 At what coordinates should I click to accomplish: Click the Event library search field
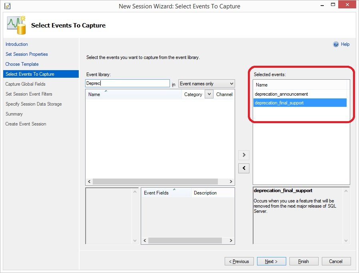(128, 83)
